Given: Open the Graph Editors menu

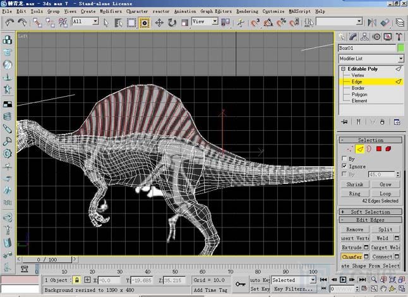Looking at the screenshot, I should (216, 11).
